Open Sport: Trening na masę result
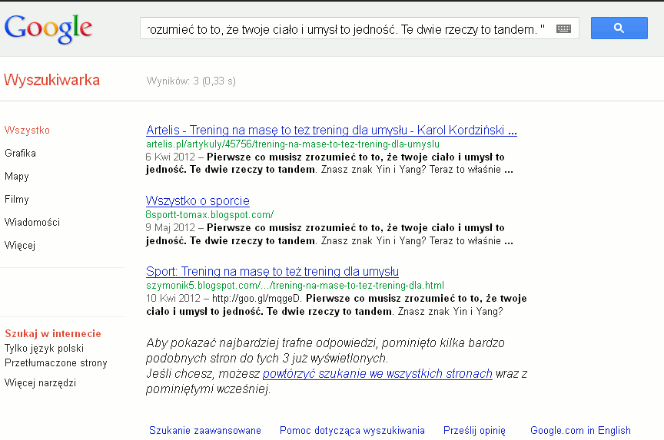Image resolution: width=664 pixels, height=440 pixels. coord(272,271)
